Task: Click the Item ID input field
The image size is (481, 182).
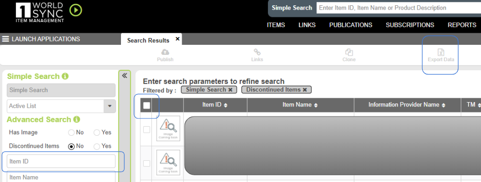Action: pyautogui.click(x=61, y=161)
